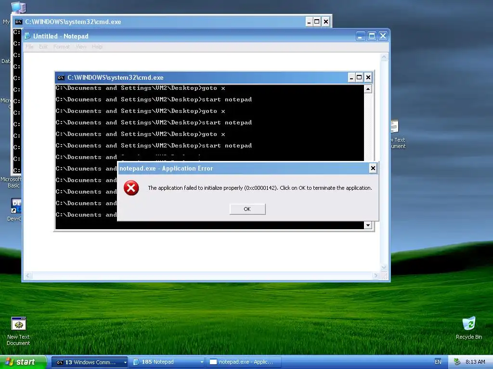493x369 pixels.
Task: Click the front cmd.exe window system icon
Action: (x=61, y=77)
